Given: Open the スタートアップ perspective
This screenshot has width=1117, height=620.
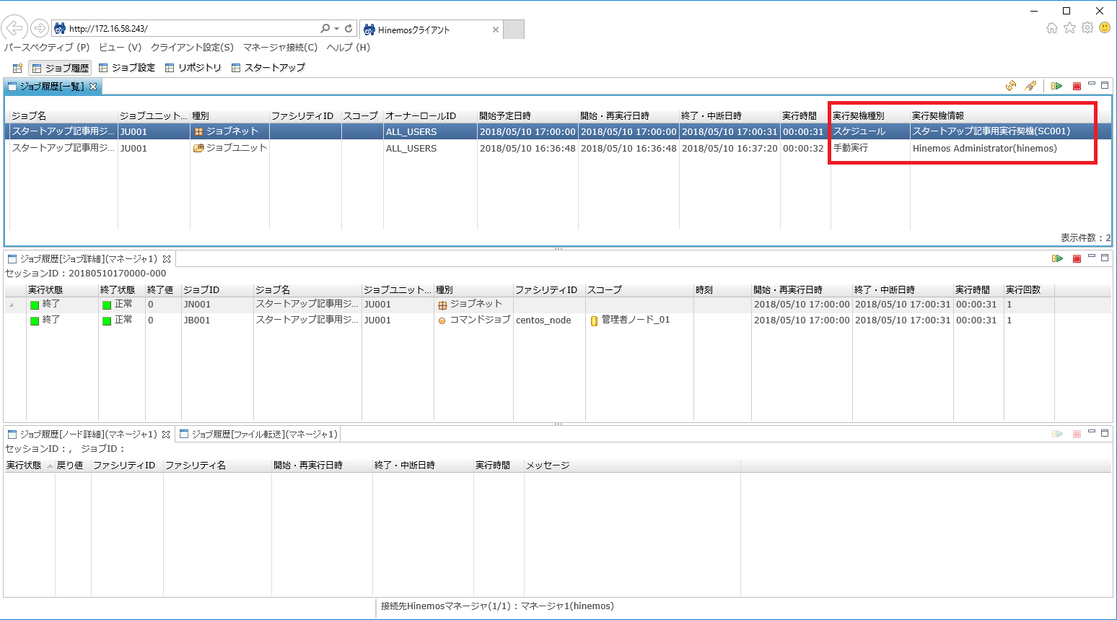Looking at the screenshot, I should [268, 68].
